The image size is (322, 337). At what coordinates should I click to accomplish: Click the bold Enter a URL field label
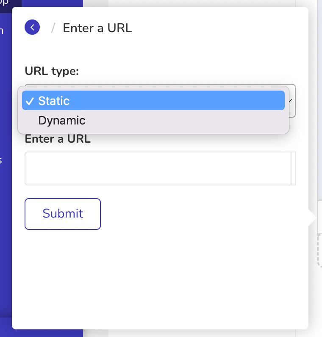[58, 139]
